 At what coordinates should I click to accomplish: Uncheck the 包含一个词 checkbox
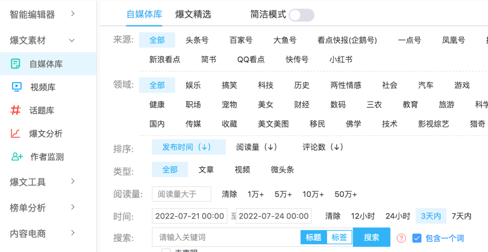click(417, 238)
